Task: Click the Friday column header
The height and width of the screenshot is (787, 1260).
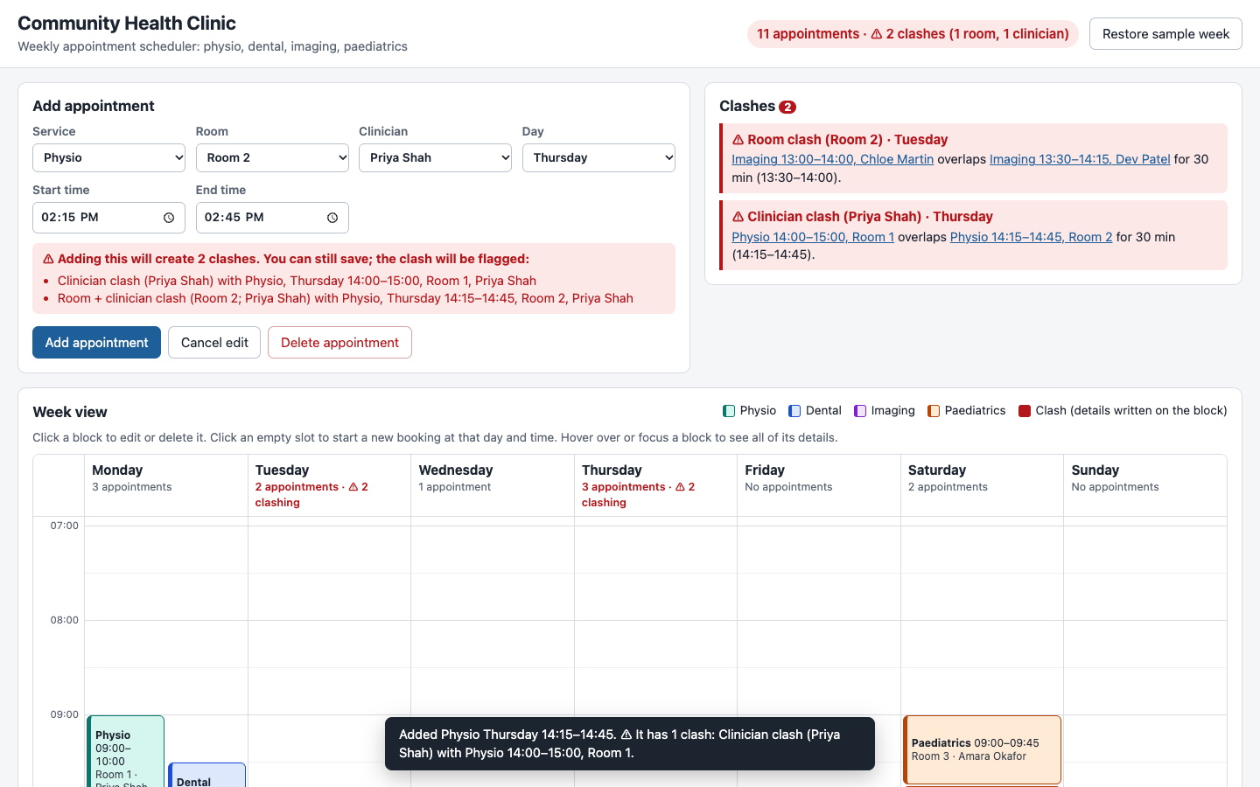Action: tap(819, 485)
